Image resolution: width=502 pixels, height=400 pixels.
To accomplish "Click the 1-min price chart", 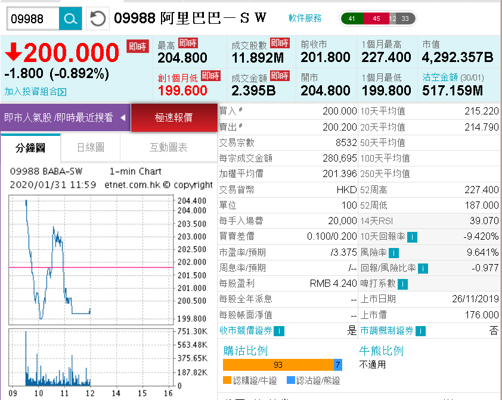I will point(91,260).
